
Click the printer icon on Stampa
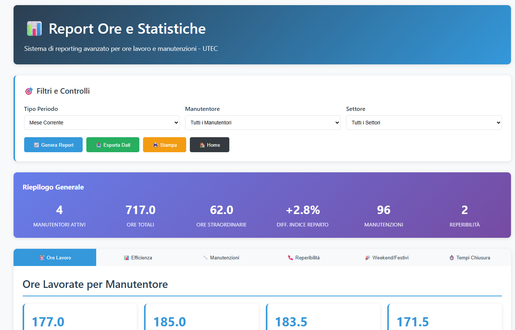tap(155, 145)
